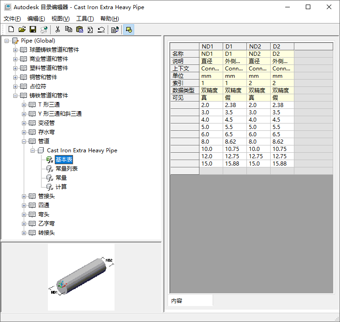Click the 10.0 cell in ND1 column

point(211,149)
